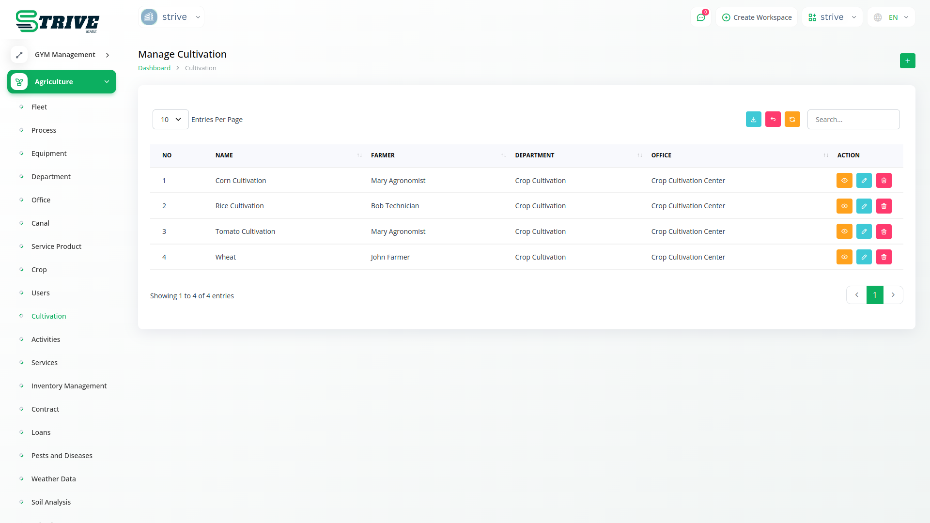Edit the Tomato Cultivation record
This screenshot has width=930, height=523.
pyautogui.click(x=864, y=231)
